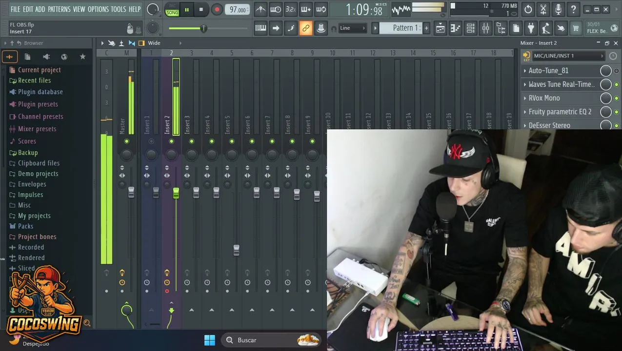The height and width of the screenshot is (351, 622).
Task: Mute Insert 2 track green light
Action: point(171,141)
